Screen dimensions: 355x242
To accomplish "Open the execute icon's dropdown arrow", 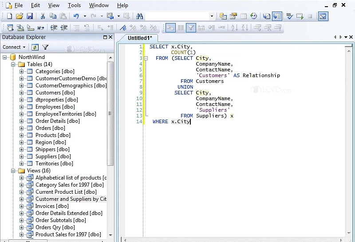I will [118, 16].
